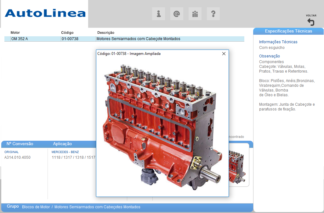This screenshot has width=324, height=213.
Task: Click code 01-00738 in the table row
Action: pos(70,39)
